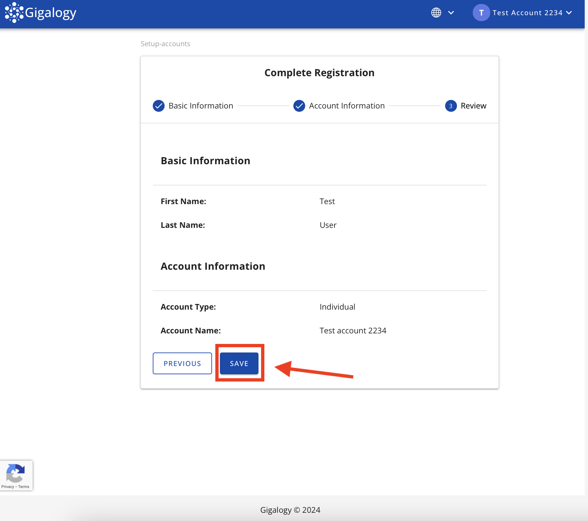Click the round T avatar icon
The image size is (588, 521).
pyautogui.click(x=481, y=13)
